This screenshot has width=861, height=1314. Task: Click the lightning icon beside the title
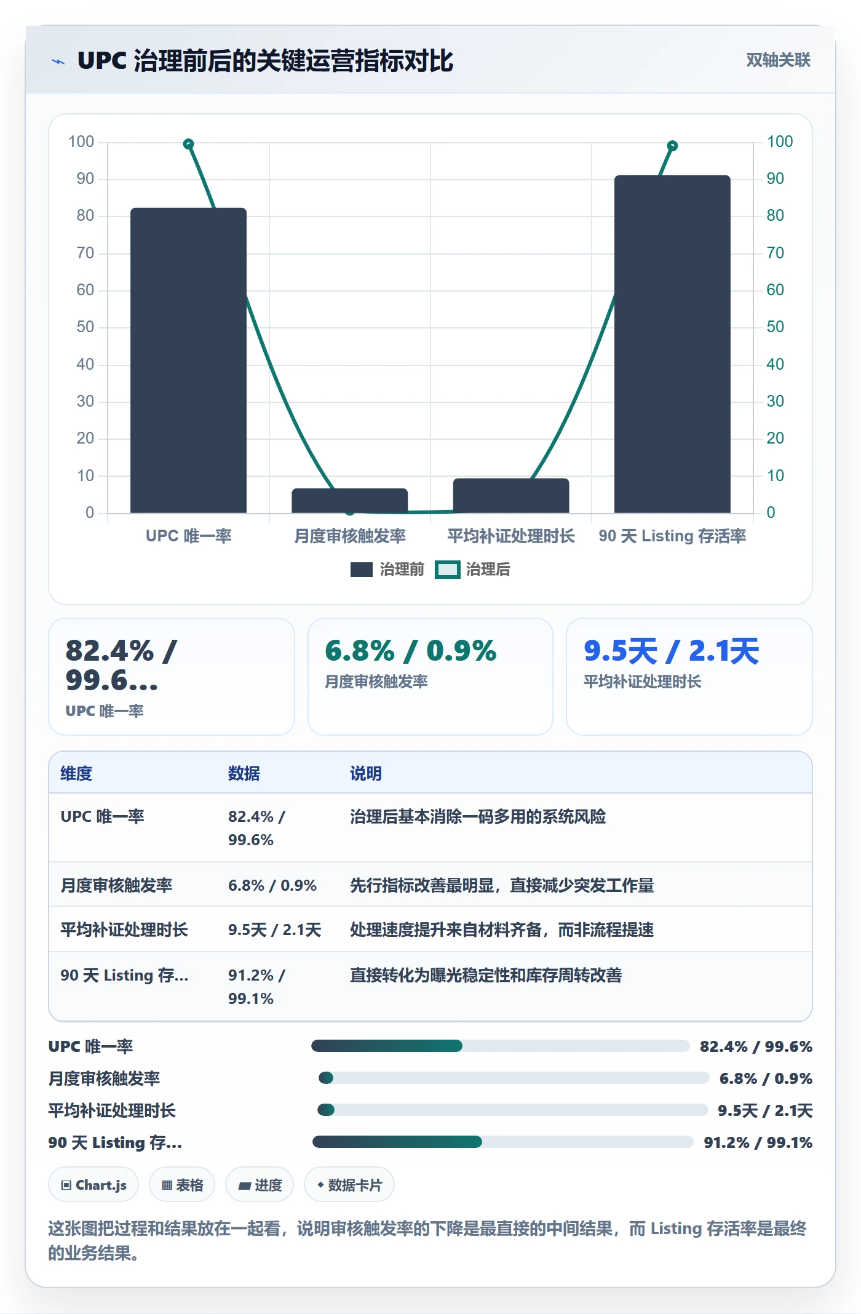click(58, 61)
